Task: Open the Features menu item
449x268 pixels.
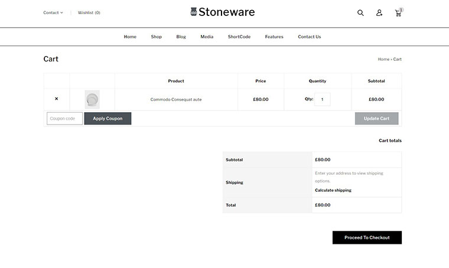Action: click(274, 37)
